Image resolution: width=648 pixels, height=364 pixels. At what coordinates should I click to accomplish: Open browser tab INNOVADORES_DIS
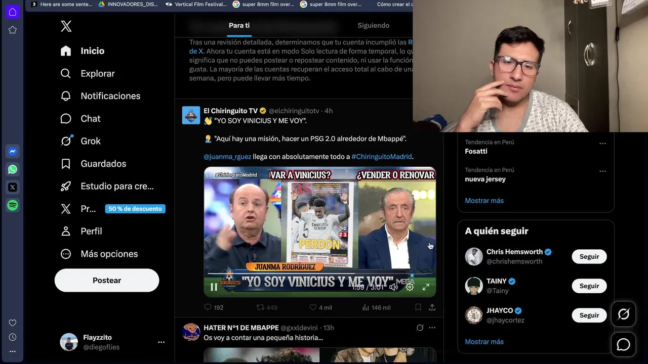coord(128,4)
